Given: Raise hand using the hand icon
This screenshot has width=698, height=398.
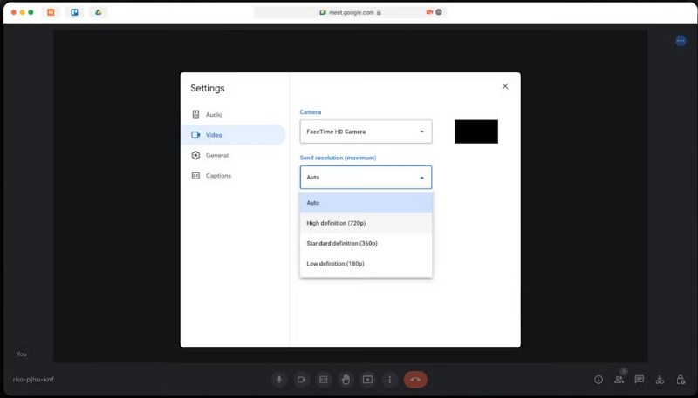Looking at the screenshot, I should tap(346, 380).
